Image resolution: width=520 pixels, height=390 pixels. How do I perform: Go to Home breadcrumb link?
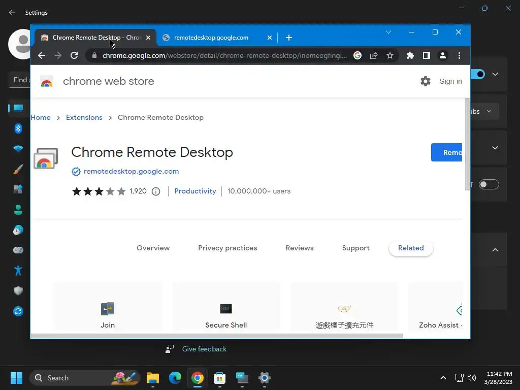pos(41,117)
